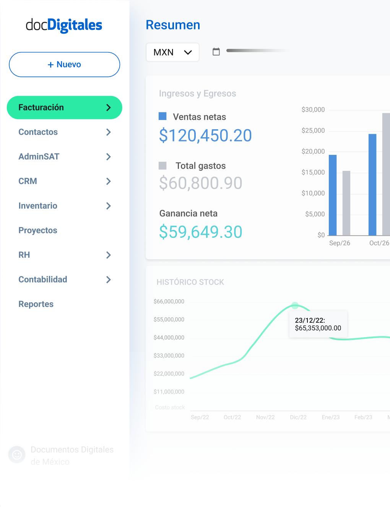Image resolution: width=390 pixels, height=507 pixels.
Task: Click the $59,649.30 net profit value
Action: 201,232
